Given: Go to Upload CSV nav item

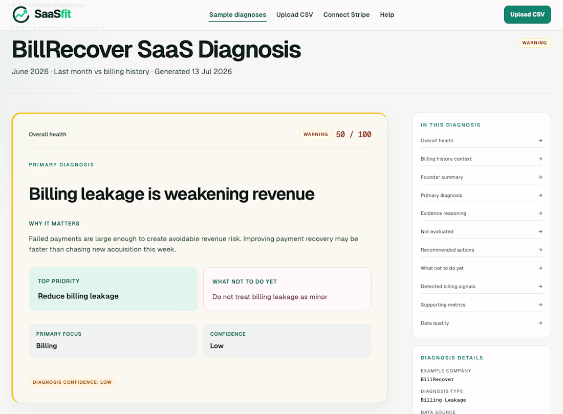Looking at the screenshot, I should (294, 15).
